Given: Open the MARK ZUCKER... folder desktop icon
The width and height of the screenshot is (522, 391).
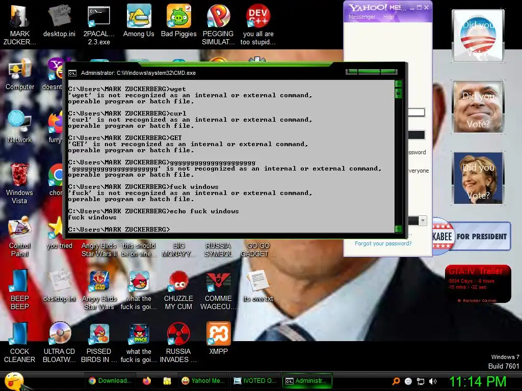Looking at the screenshot, I should coord(20,16).
